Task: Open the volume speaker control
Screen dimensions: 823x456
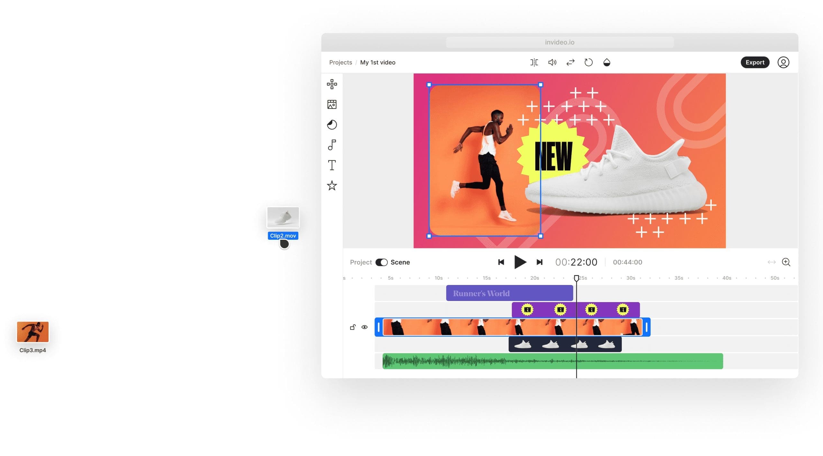Action: point(552,62)
